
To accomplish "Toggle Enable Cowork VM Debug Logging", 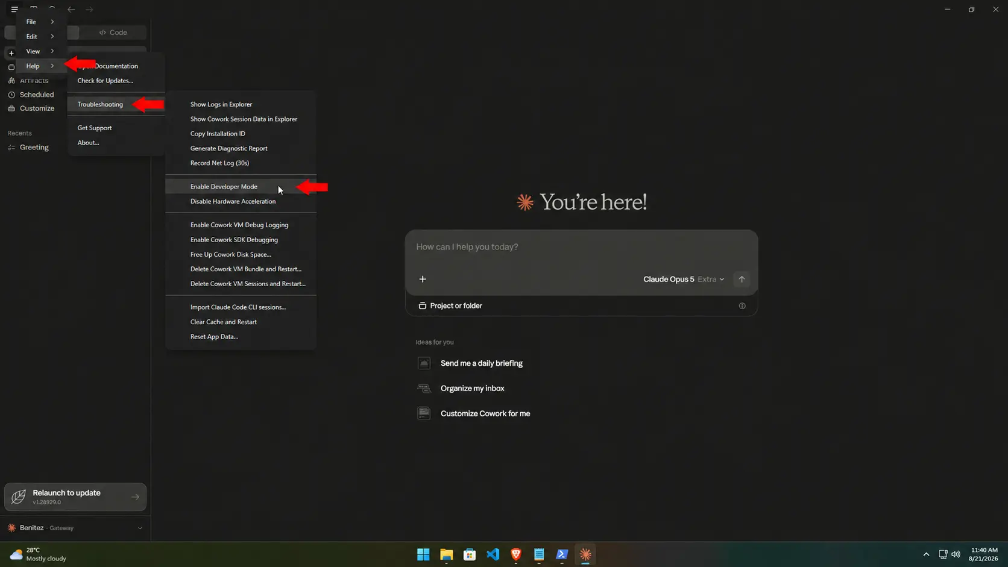I will [x=241, y=225].
